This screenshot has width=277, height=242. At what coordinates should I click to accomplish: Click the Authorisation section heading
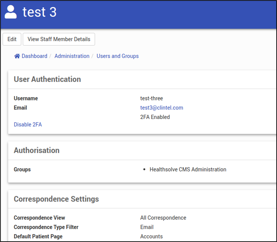point(36,151)
